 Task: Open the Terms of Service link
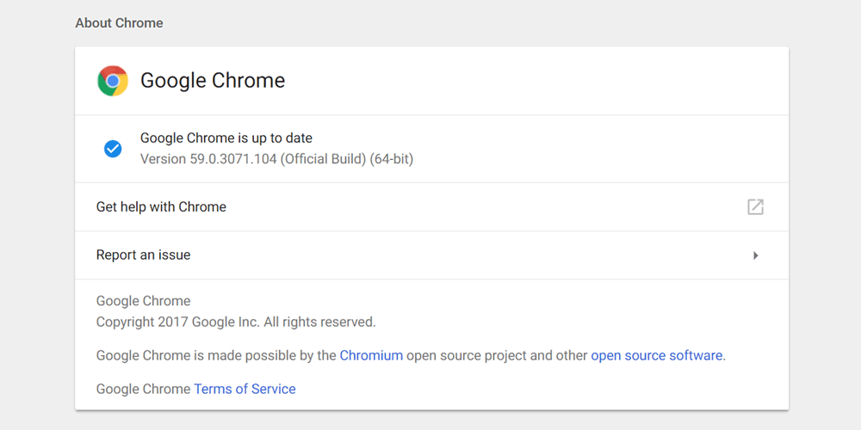pyautogui.click(x=245, y=389)
